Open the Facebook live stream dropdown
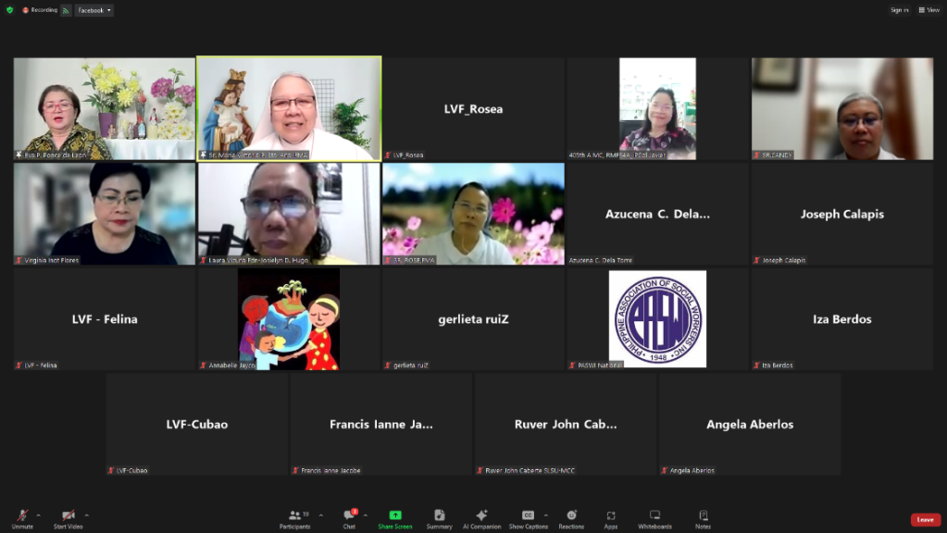The image size is (947, 533). pyautogui.click(x=94, y=10)
